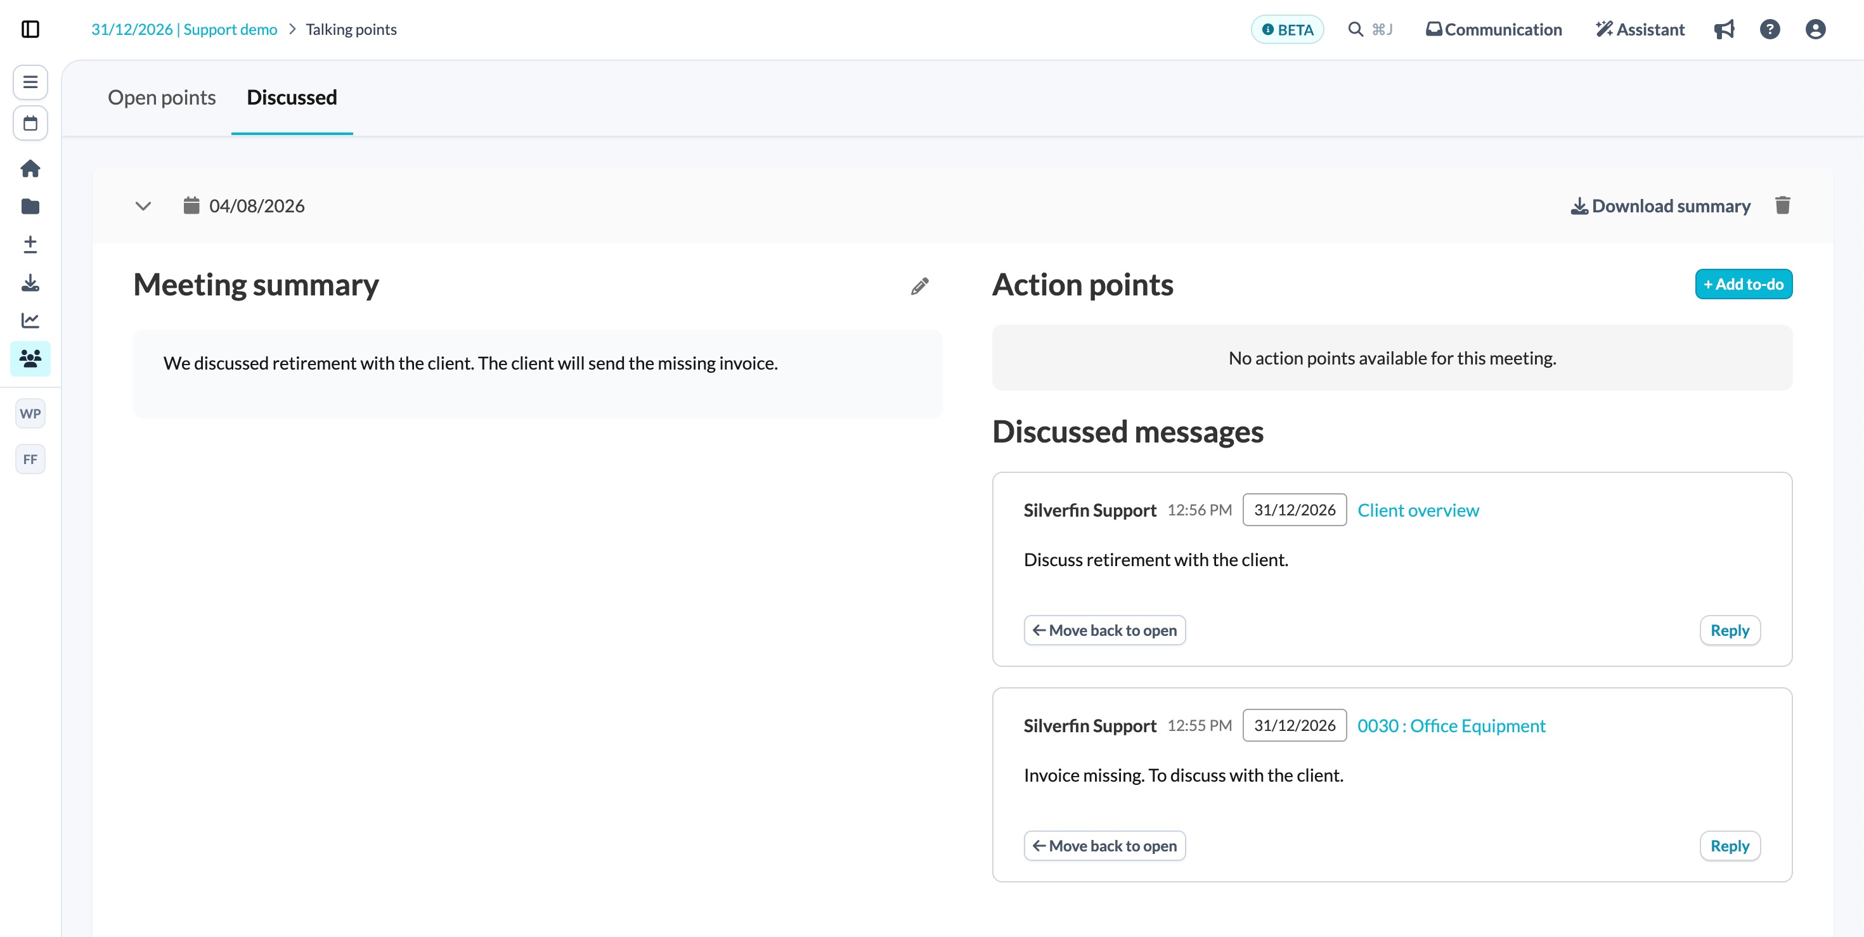Click 'Discuss retirement with the client.' text
The height and width of the screenshot is (937, 1864).
click(x=1156, y=560)
